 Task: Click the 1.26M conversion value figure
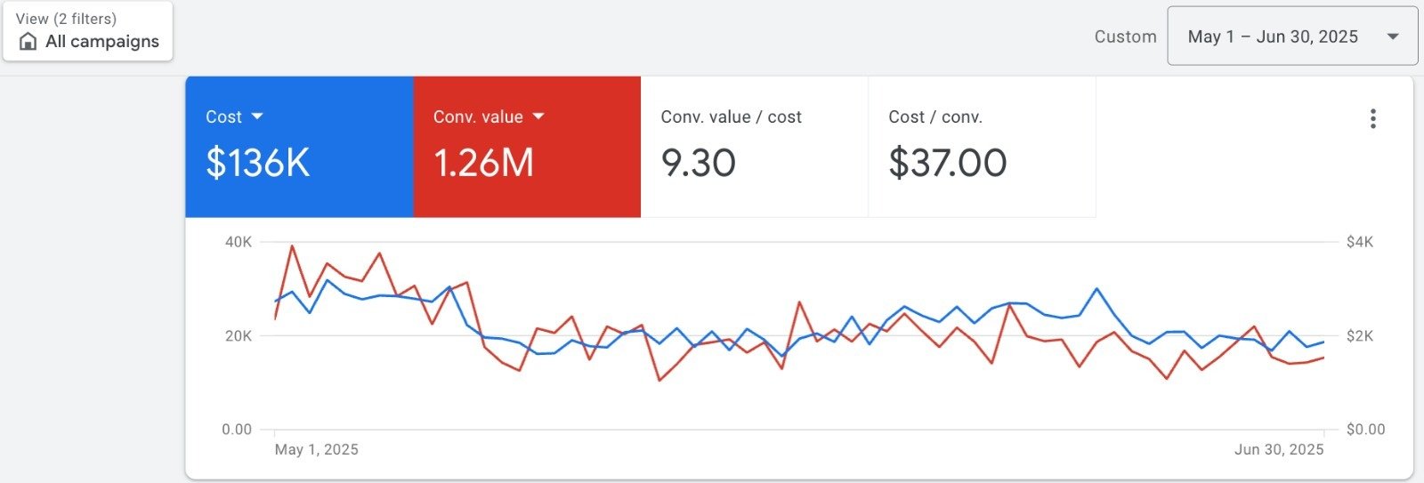point(483,163)
